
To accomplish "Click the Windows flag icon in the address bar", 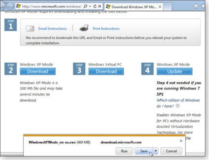I will click(18, 6).
